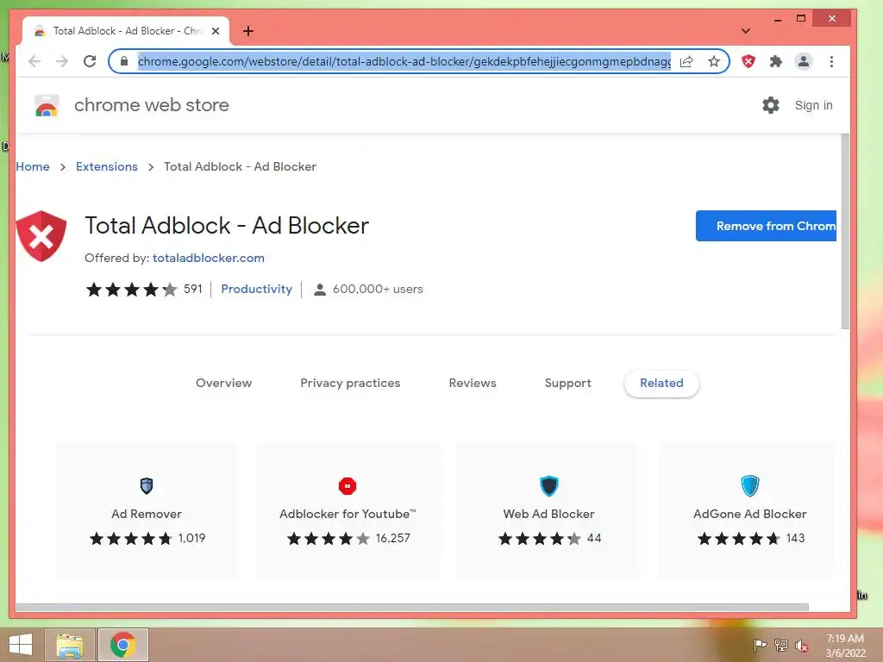
Task: Click the Chrome Web Store rainbow logo
Action: click(47, 106)
